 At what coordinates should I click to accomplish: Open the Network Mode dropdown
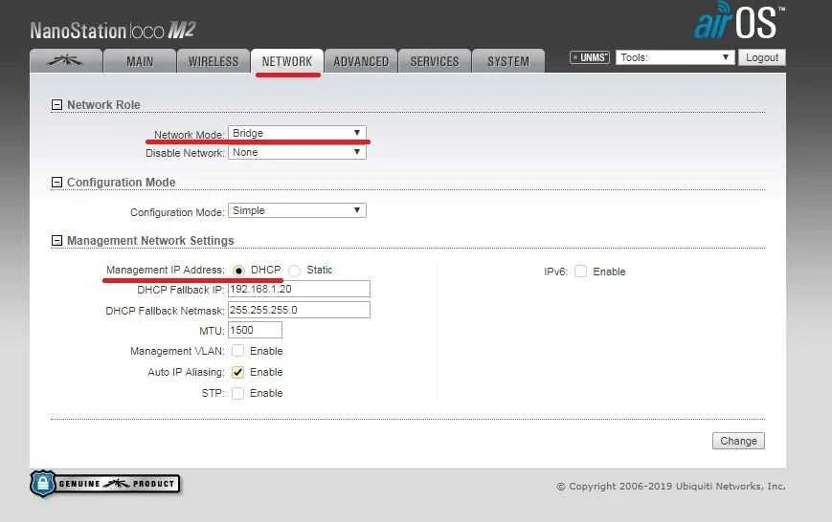coord(297,133)
